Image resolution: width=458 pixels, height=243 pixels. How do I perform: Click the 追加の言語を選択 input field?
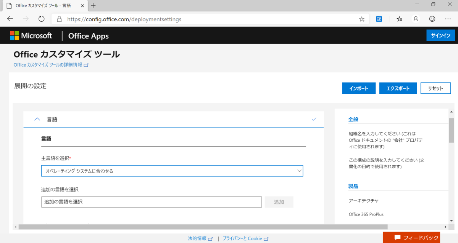[152, 202]
